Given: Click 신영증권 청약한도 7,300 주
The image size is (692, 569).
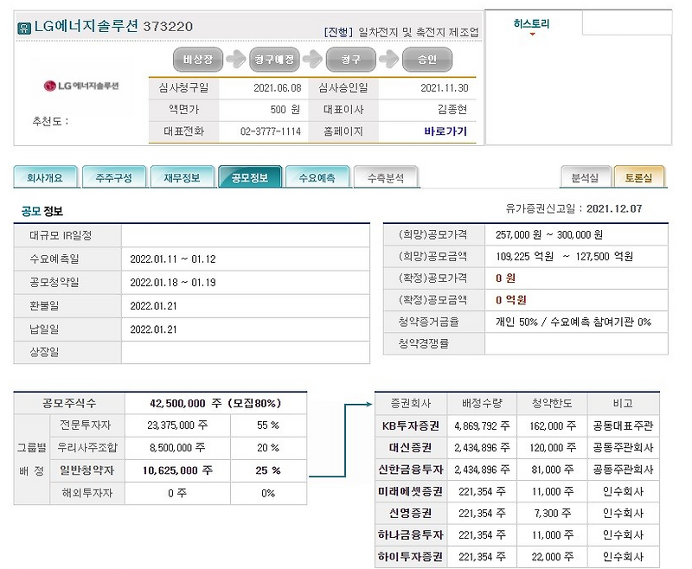Looking at the screenshot, I should coord(553,513).
